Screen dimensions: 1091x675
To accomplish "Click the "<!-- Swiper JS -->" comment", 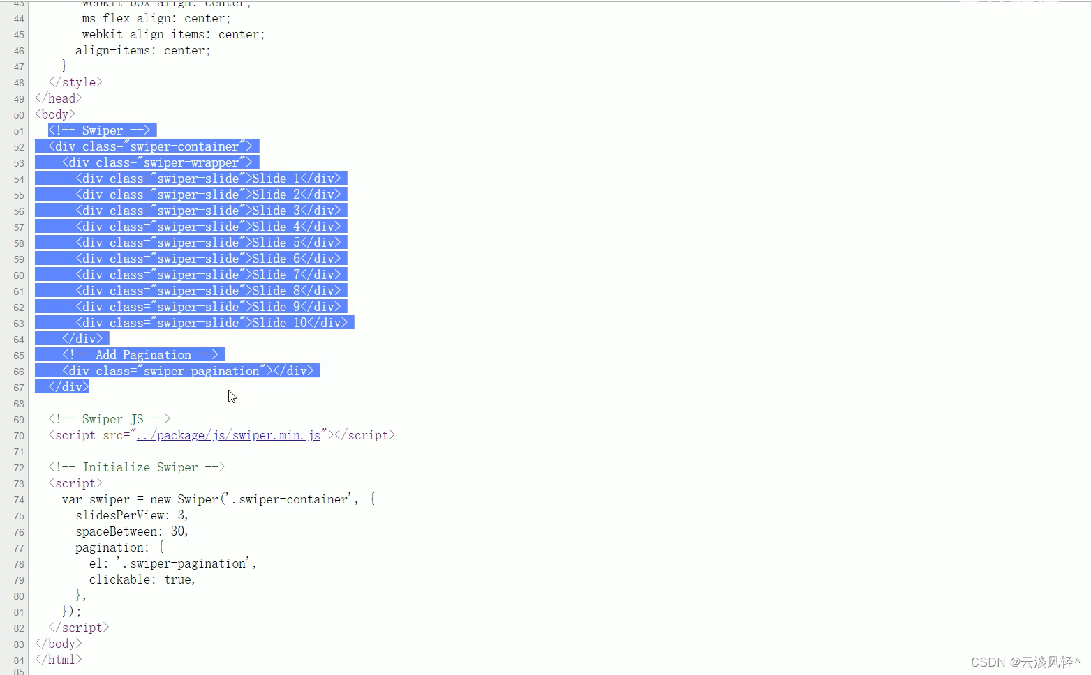I will tap(110, 419).
